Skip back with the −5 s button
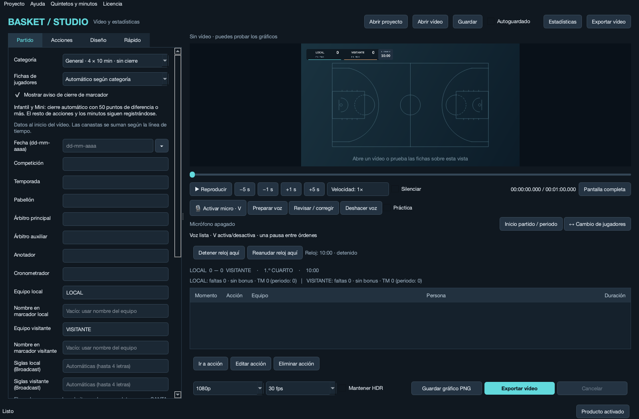This screenshot has height=419, width=639. tap(245, 189)
